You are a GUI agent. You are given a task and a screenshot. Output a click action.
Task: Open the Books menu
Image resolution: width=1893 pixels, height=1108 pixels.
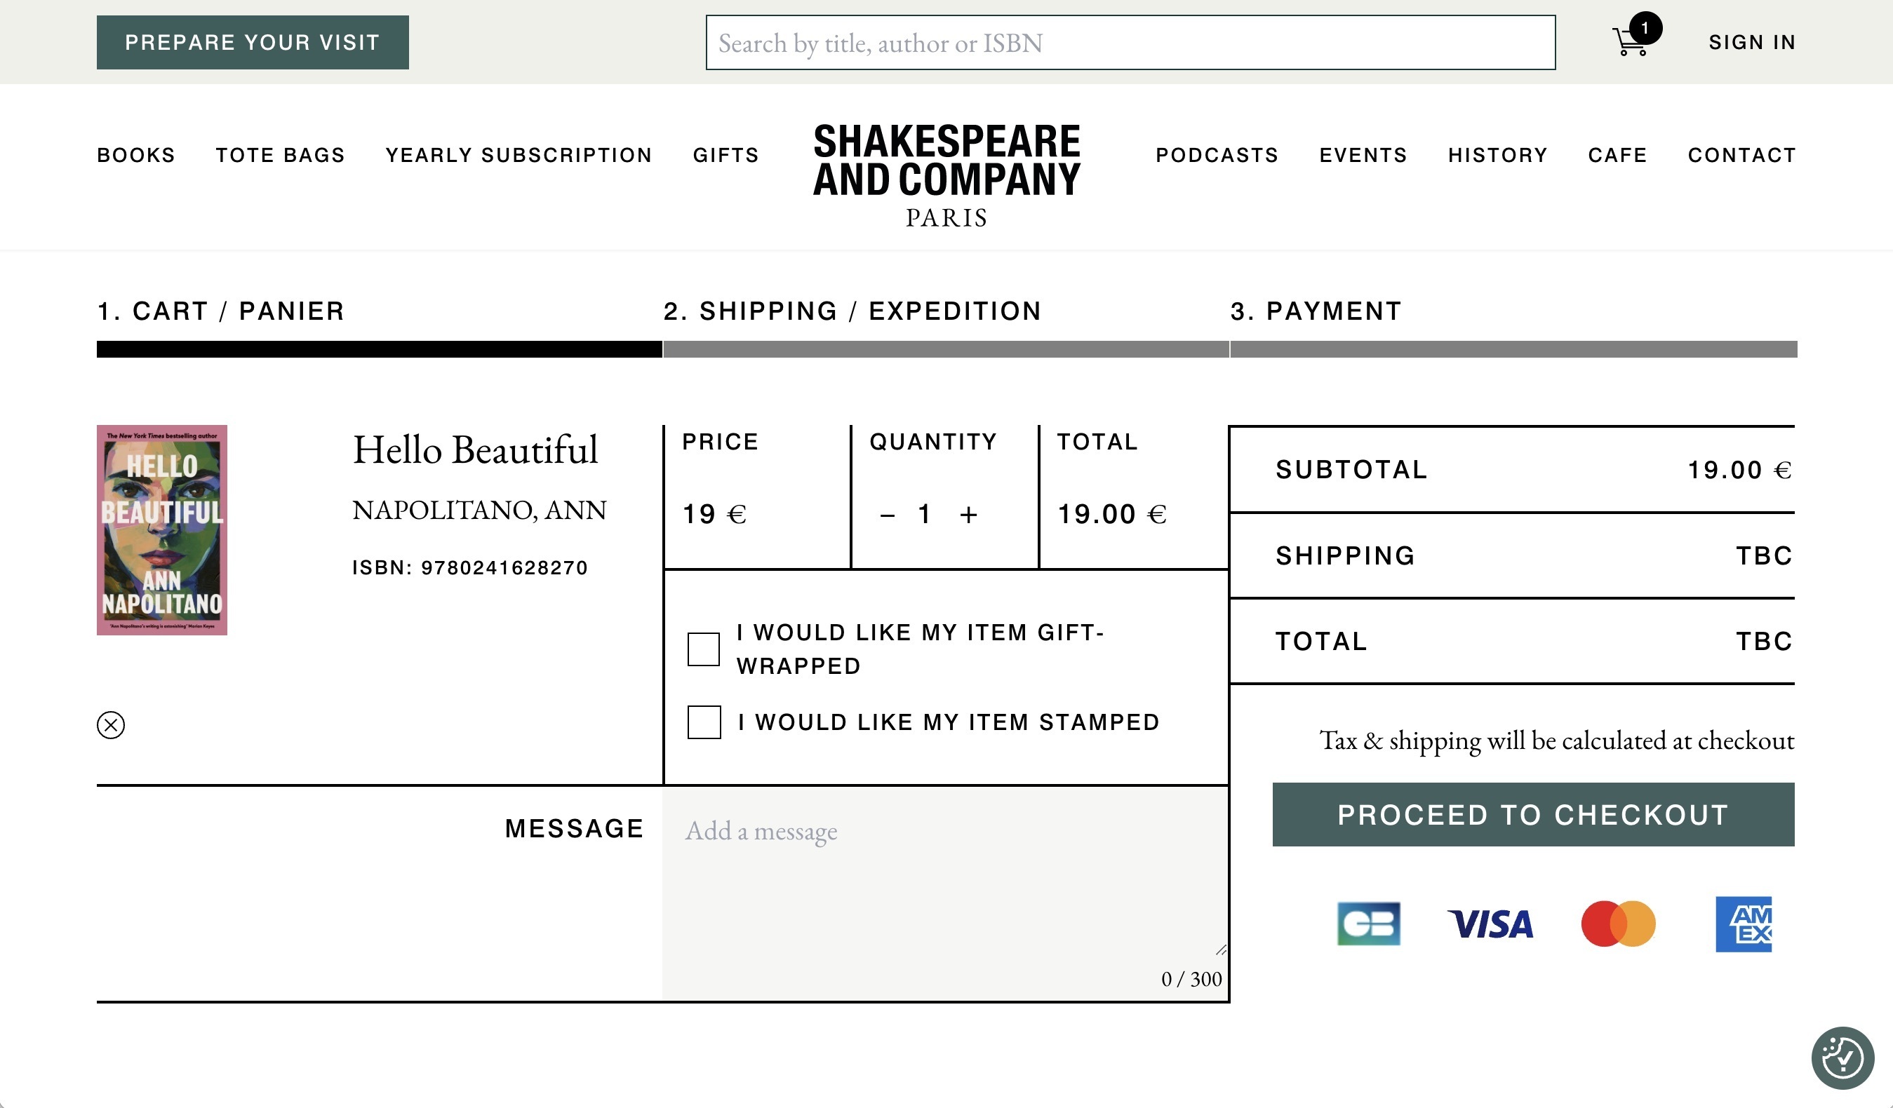pyautogui.click(x=136, y=156)
